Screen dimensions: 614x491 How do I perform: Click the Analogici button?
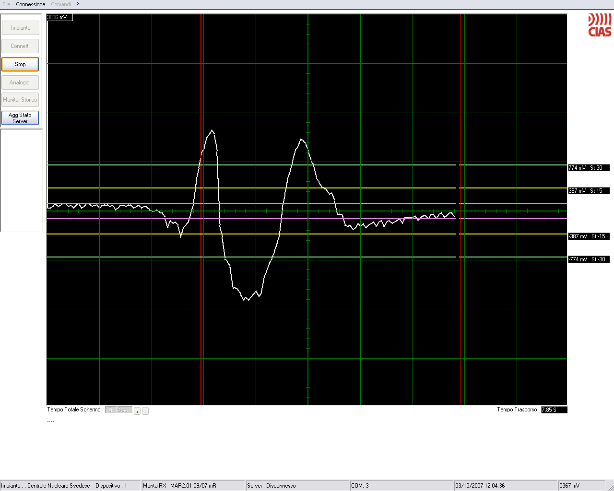[x=20, y=82]
